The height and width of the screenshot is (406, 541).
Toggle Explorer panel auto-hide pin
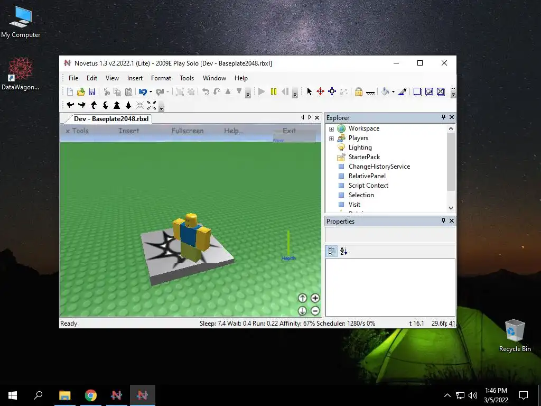443,117
